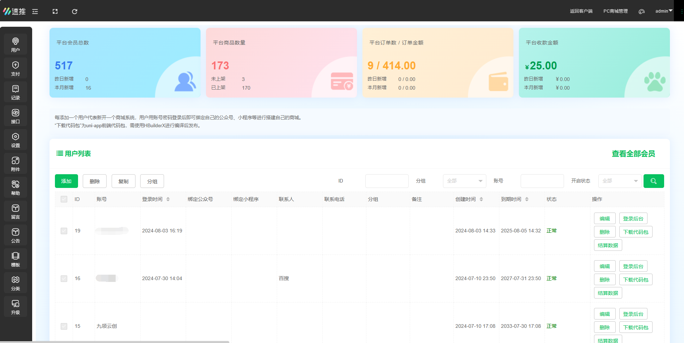Open the theme palette icon in header

coord(642,12)
